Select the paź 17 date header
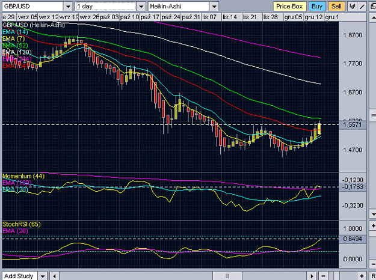Screen dimensions: 376x280 [150, 17]
